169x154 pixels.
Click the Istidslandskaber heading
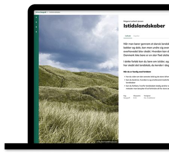pos(144,26)
